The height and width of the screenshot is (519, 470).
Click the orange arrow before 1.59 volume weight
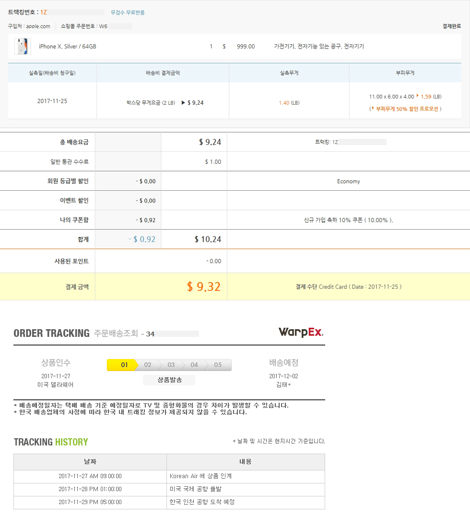(417, 97)
